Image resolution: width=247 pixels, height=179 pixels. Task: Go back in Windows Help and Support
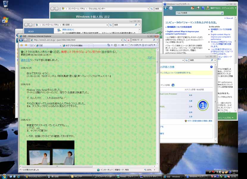(166, 8)
